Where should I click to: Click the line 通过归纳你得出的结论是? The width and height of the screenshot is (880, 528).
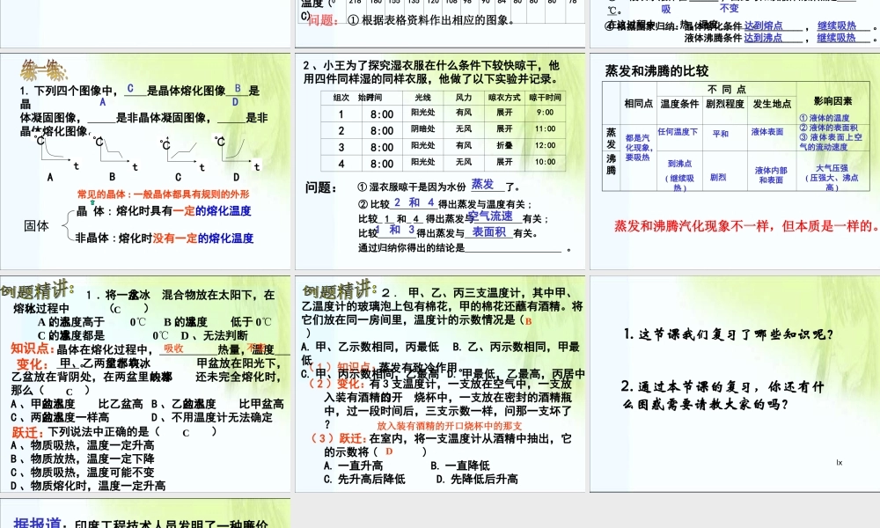point(465,248)
